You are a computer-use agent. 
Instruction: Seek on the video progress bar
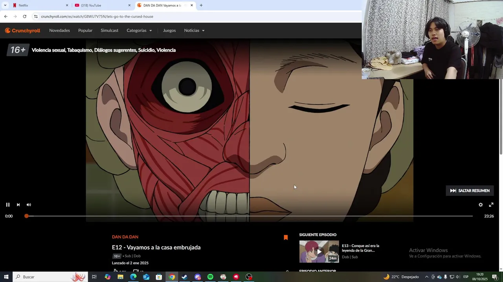(x=249, y=216)
